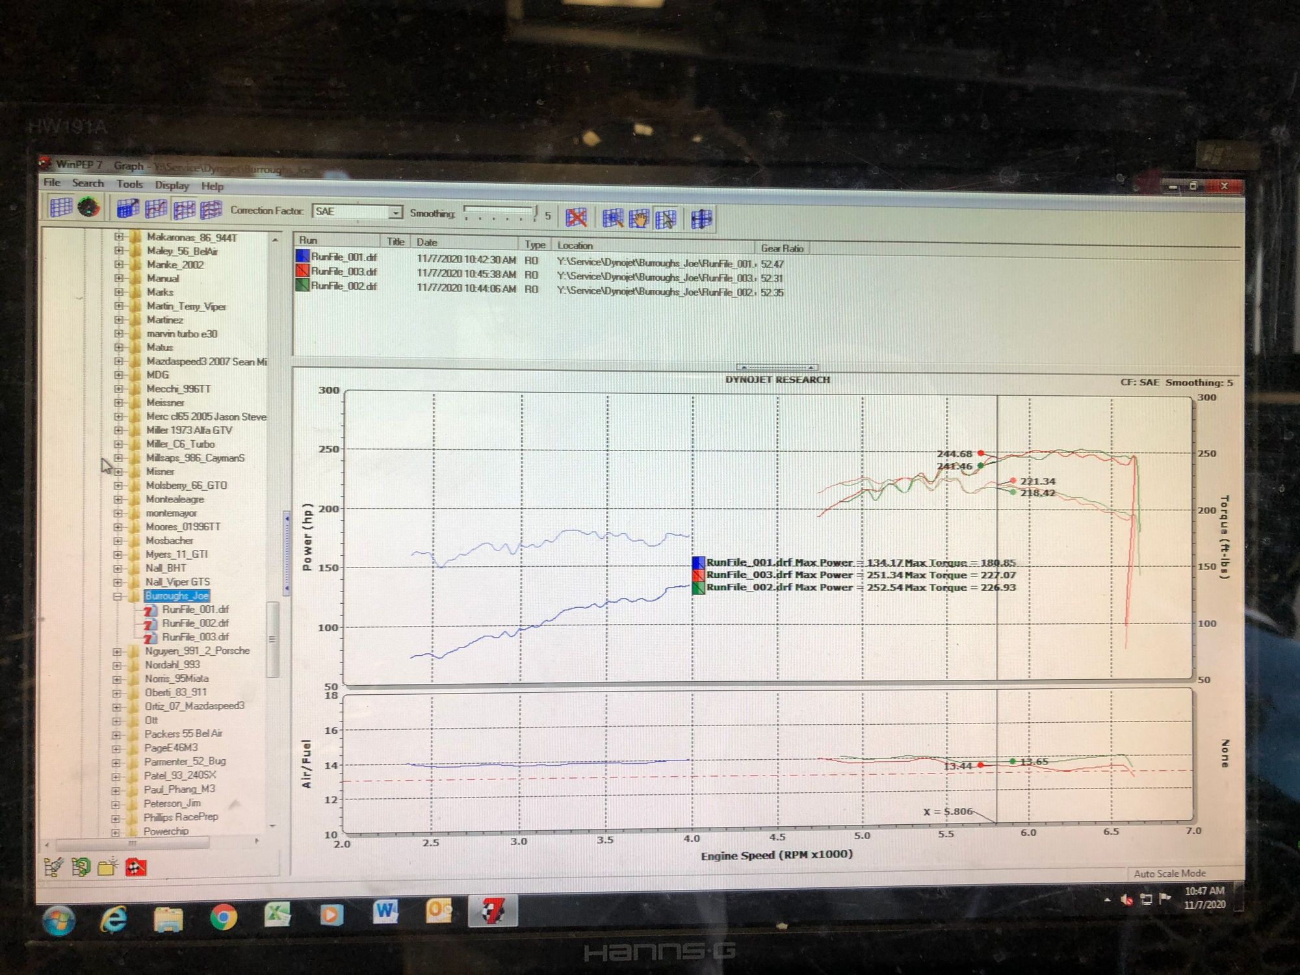Screen dimensions: 1300x975
Task: Toggle red color box for RunFile_003.drf
Action: (x=302, y=270)
